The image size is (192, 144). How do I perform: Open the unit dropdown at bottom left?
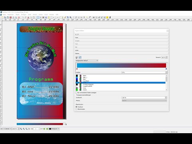pos(2,129)
